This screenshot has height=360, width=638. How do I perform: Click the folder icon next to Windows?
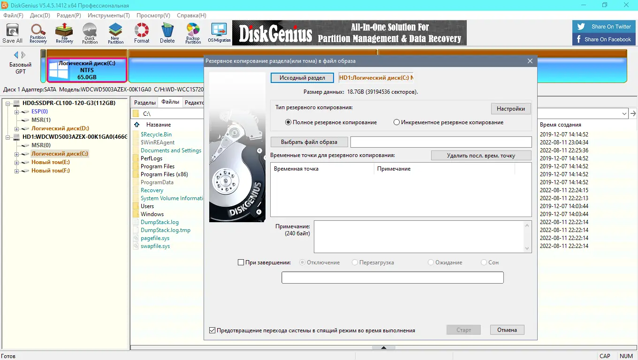[136, 214]
